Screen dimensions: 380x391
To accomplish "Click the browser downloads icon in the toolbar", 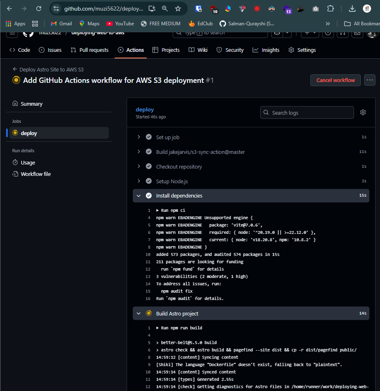I will (x=352, y=8).
